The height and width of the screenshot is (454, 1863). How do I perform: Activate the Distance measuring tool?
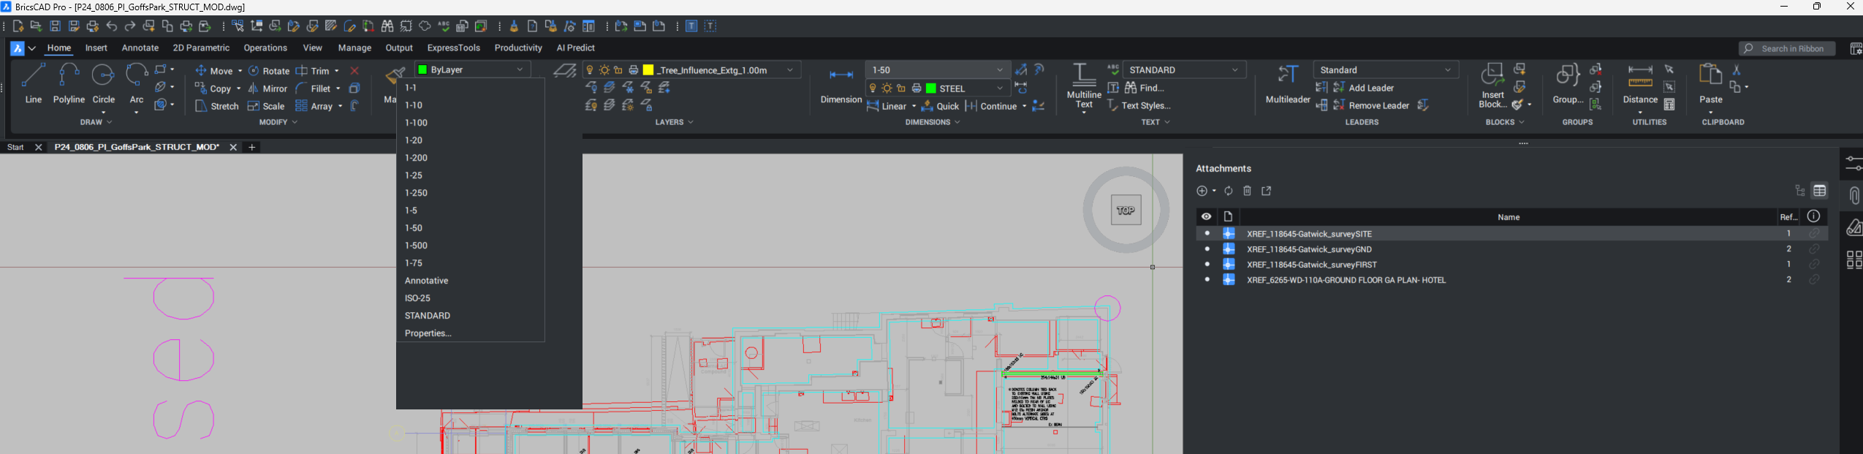coord(1640,76)
